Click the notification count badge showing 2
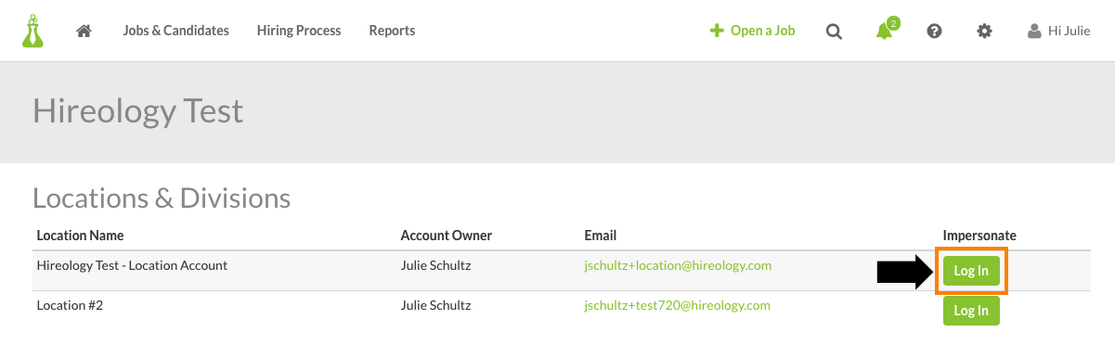The height and width of the screenshot is (345, 1115). pyautogui.click(x=893, y=22)
